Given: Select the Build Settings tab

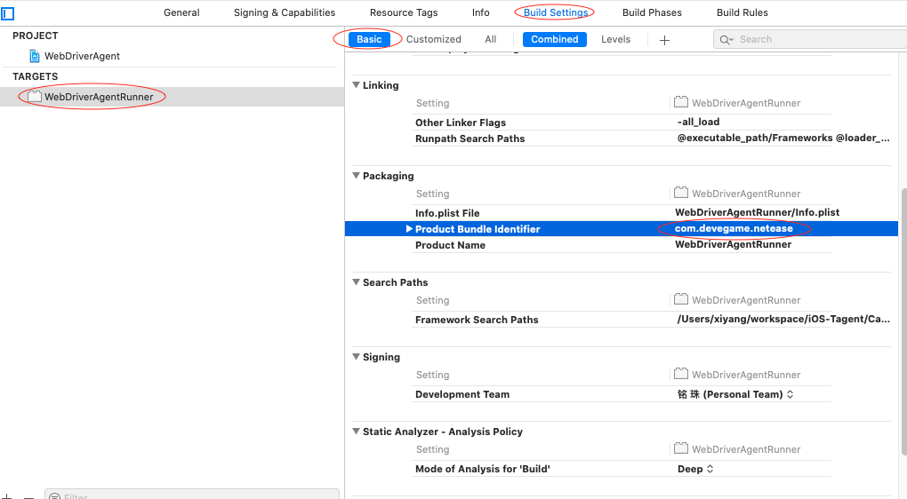Looking at the screenshot, I should (556, 12).
